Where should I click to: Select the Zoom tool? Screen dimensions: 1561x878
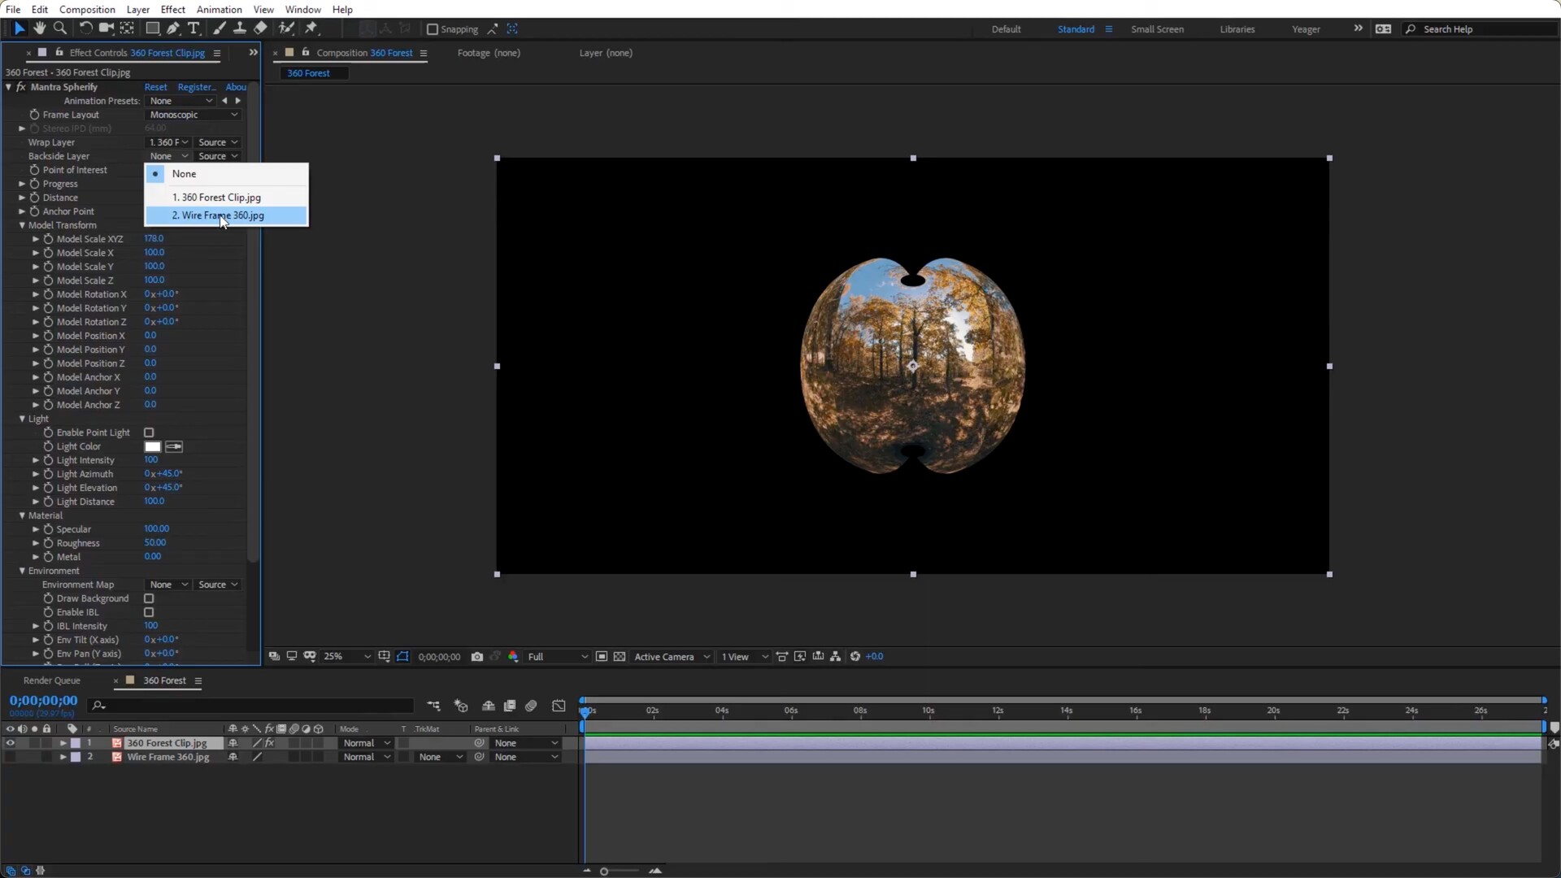59,28
